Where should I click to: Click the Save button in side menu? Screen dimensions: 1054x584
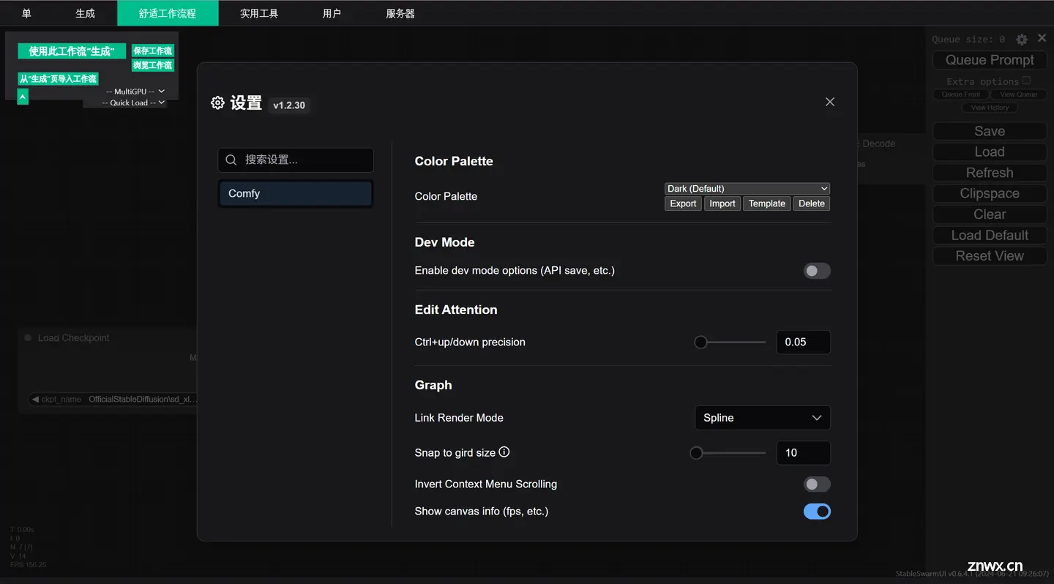tap(990, 131)
